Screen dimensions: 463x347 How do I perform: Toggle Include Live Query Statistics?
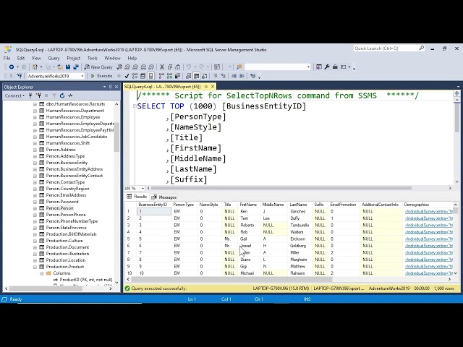pyautogui.click(x=169, y=76)
